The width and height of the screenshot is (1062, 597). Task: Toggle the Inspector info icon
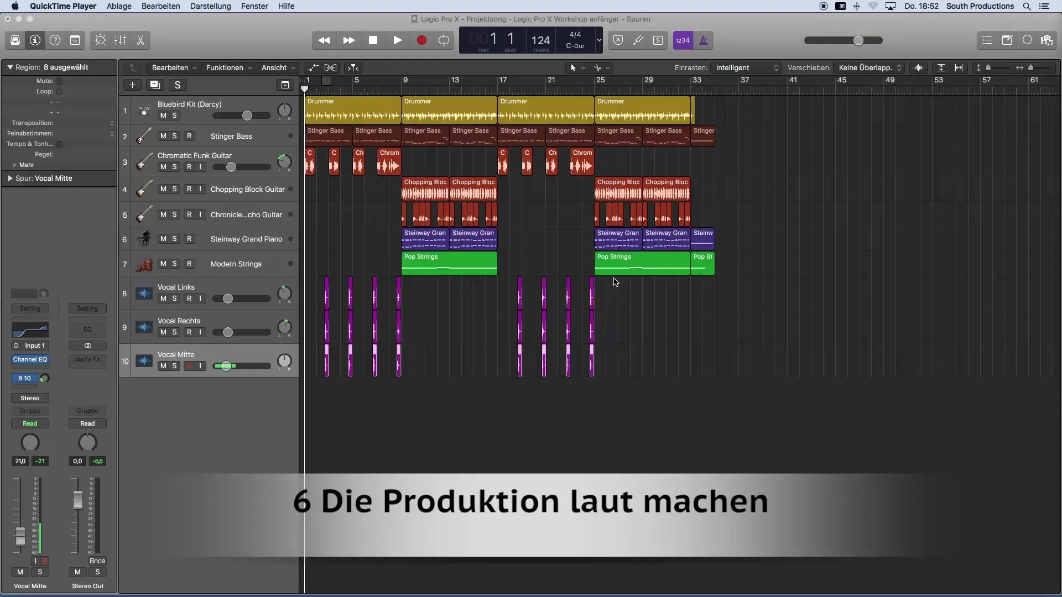(x=35, y=40)
